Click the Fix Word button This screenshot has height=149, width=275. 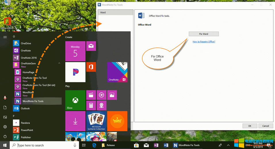[x=204, y=34]
